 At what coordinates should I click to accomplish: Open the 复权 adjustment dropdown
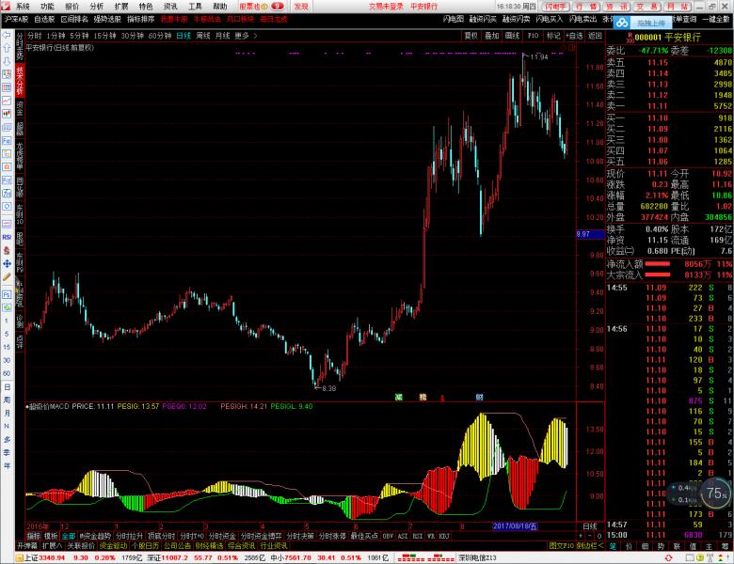[x=471, y=36]
